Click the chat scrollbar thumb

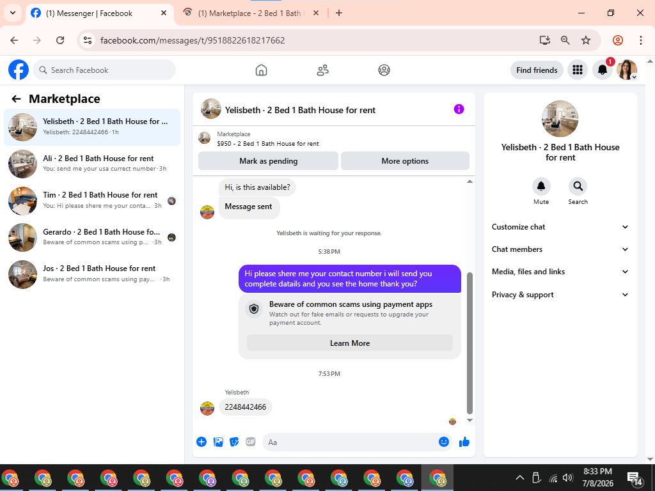pyautogui.click(x=470, y=343)
